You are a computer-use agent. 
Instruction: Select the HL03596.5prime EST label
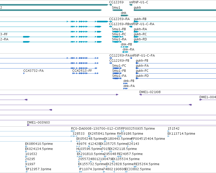pos(89,149)
